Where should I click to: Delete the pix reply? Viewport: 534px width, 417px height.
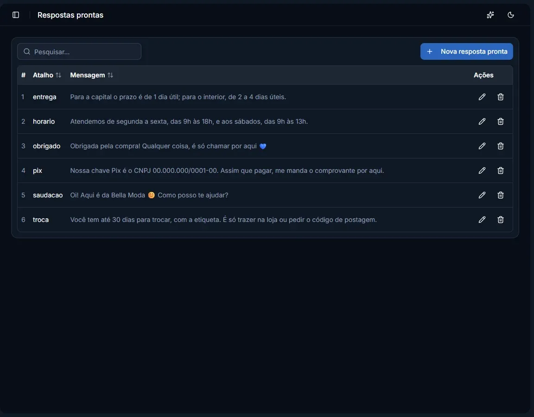[500, 171]
